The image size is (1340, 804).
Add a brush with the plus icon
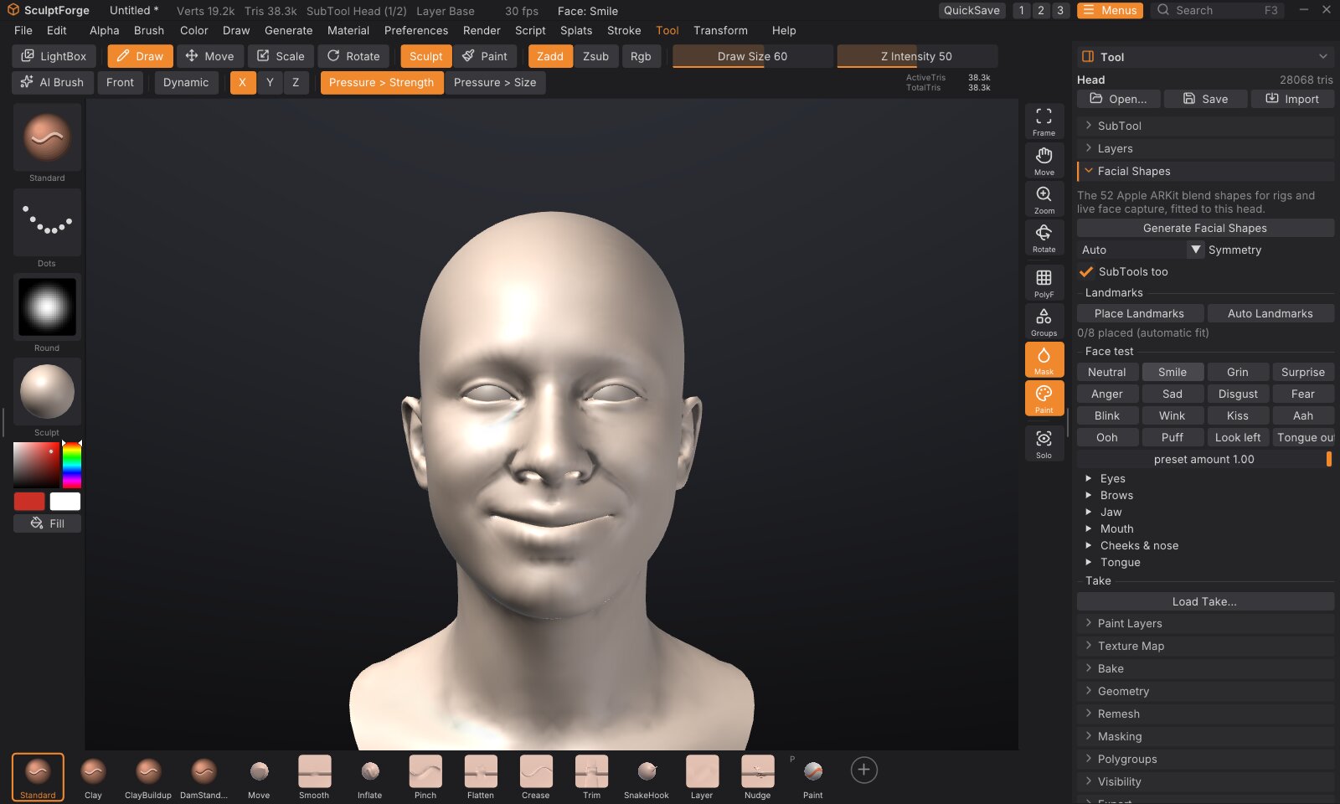click(863, 770)
